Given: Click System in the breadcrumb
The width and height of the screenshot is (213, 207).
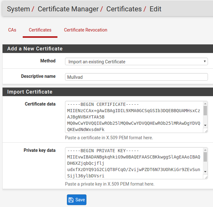Looking at the screenshot, I should click(18, 9).
